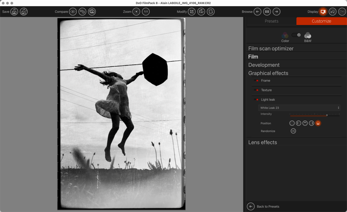Go to the next image
Screen dimensions: 347x212
(276, 12)
